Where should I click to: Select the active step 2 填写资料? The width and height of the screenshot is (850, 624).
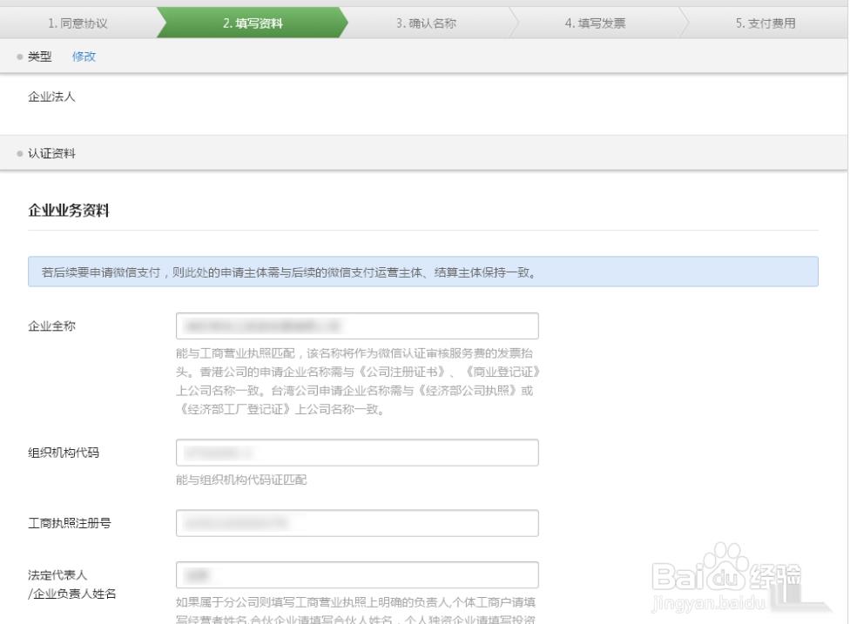tap(253, 23)
